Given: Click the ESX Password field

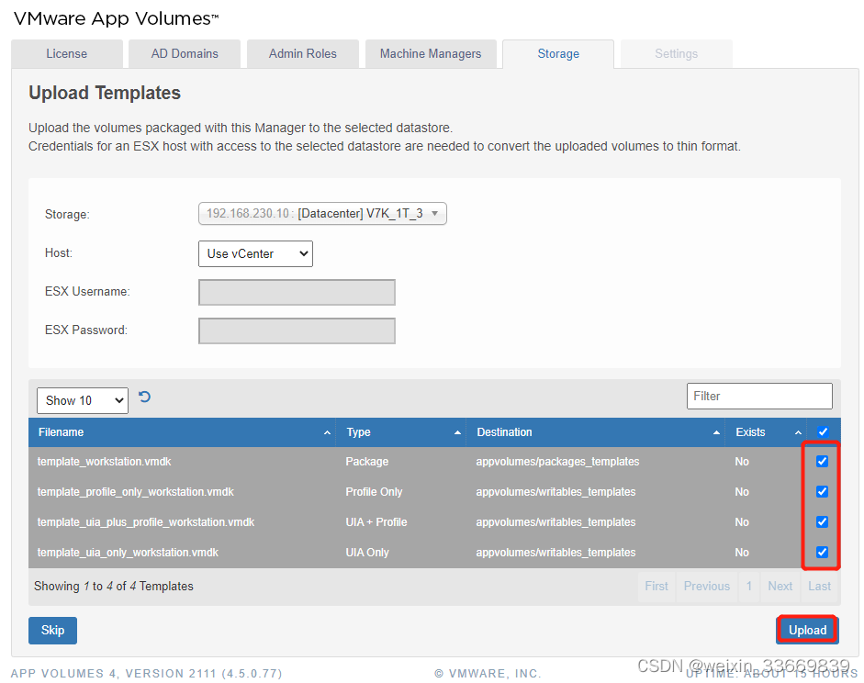Looking at the screenshot, I should [297, 330].
